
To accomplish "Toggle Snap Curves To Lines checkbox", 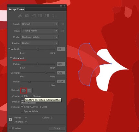I will (x=22, y=107).
